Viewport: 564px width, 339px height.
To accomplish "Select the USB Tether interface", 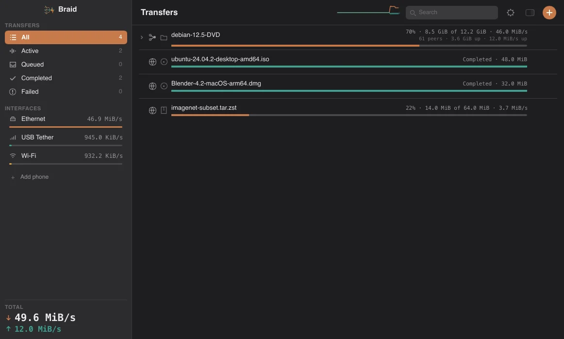I will point(66,139).
